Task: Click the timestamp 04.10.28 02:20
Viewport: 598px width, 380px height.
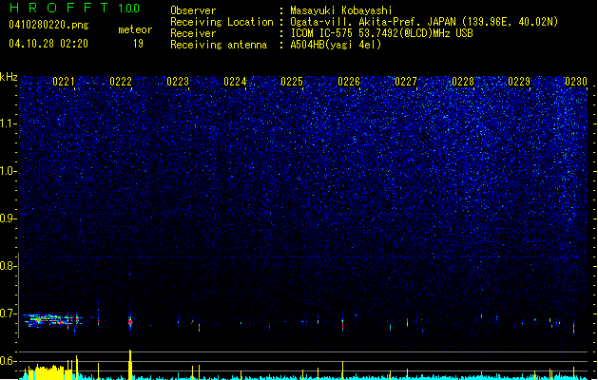Action: point(48,43)
